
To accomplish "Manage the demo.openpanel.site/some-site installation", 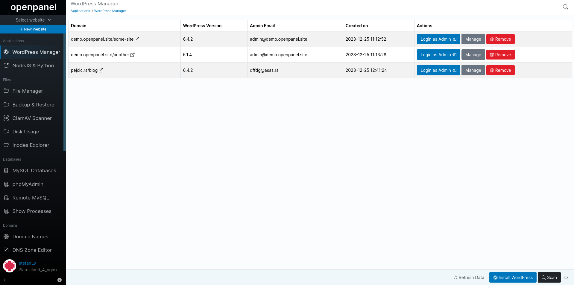I will click(x=473, y=39).
